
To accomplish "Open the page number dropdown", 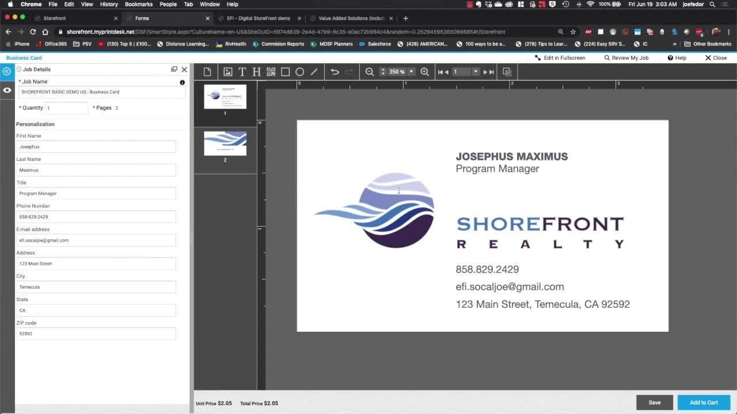I will click(x=476, y=72).
